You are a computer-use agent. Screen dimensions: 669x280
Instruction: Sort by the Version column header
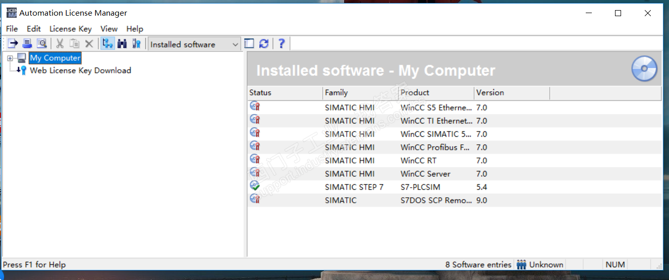[x=512, y=93]
